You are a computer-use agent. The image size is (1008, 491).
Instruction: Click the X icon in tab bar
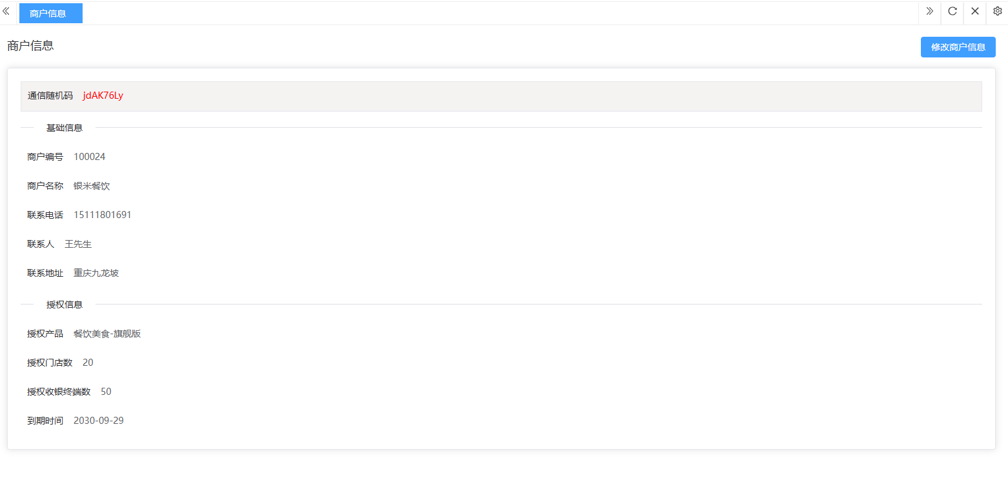click(x=975, y=12)
